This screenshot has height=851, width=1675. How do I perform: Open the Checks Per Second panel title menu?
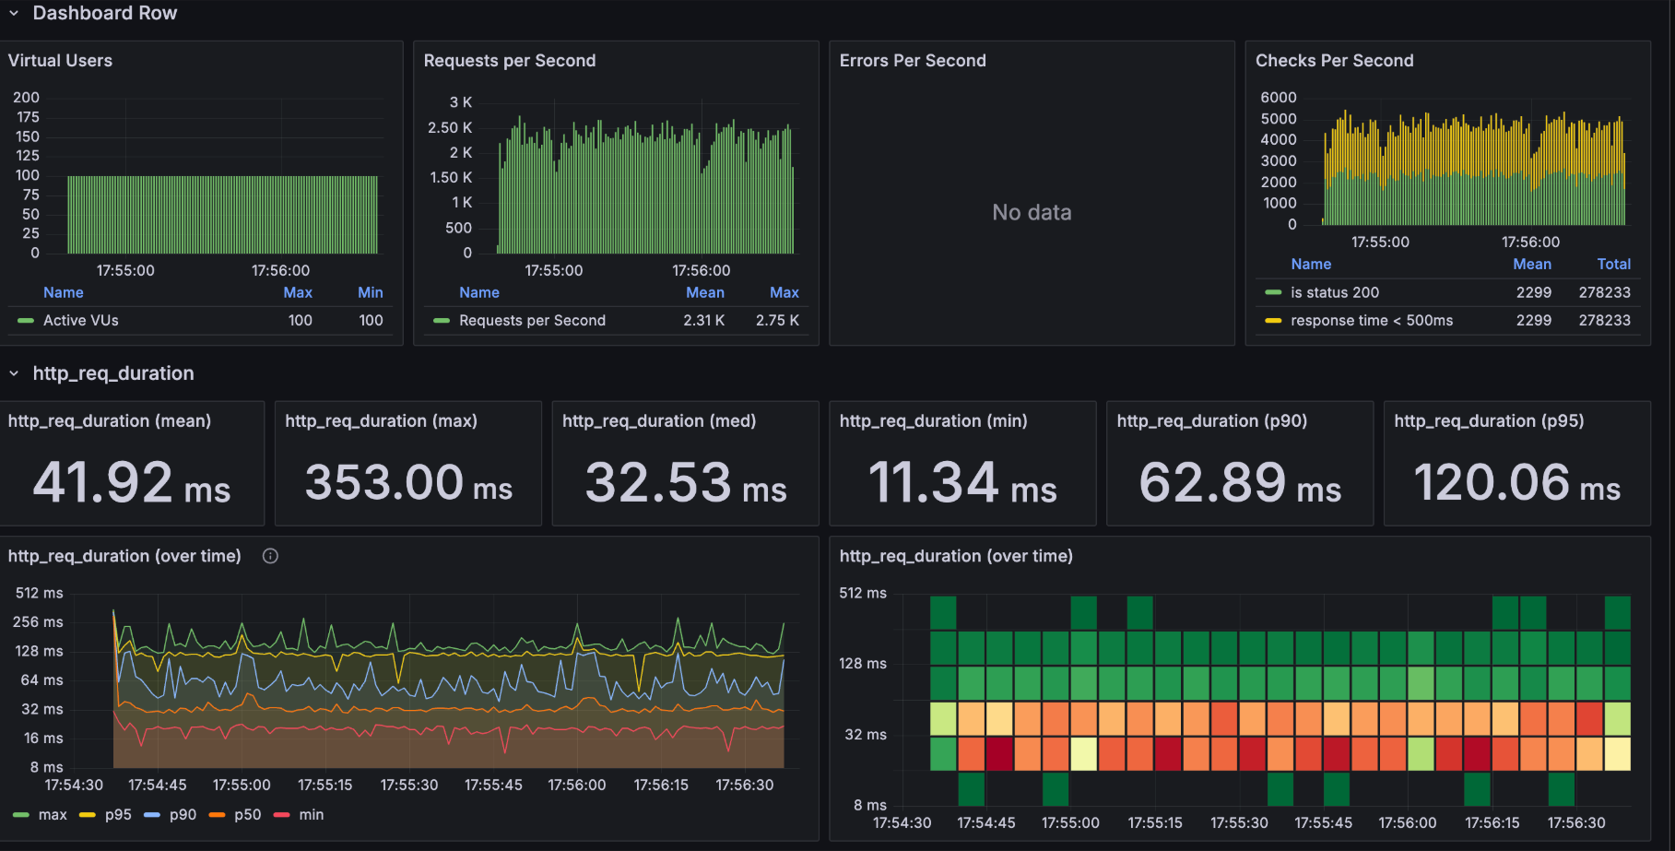1334,61
